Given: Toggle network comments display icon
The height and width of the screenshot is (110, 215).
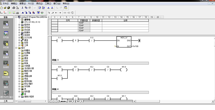Looking at the screenshot, I should click(x=14, y=13).
